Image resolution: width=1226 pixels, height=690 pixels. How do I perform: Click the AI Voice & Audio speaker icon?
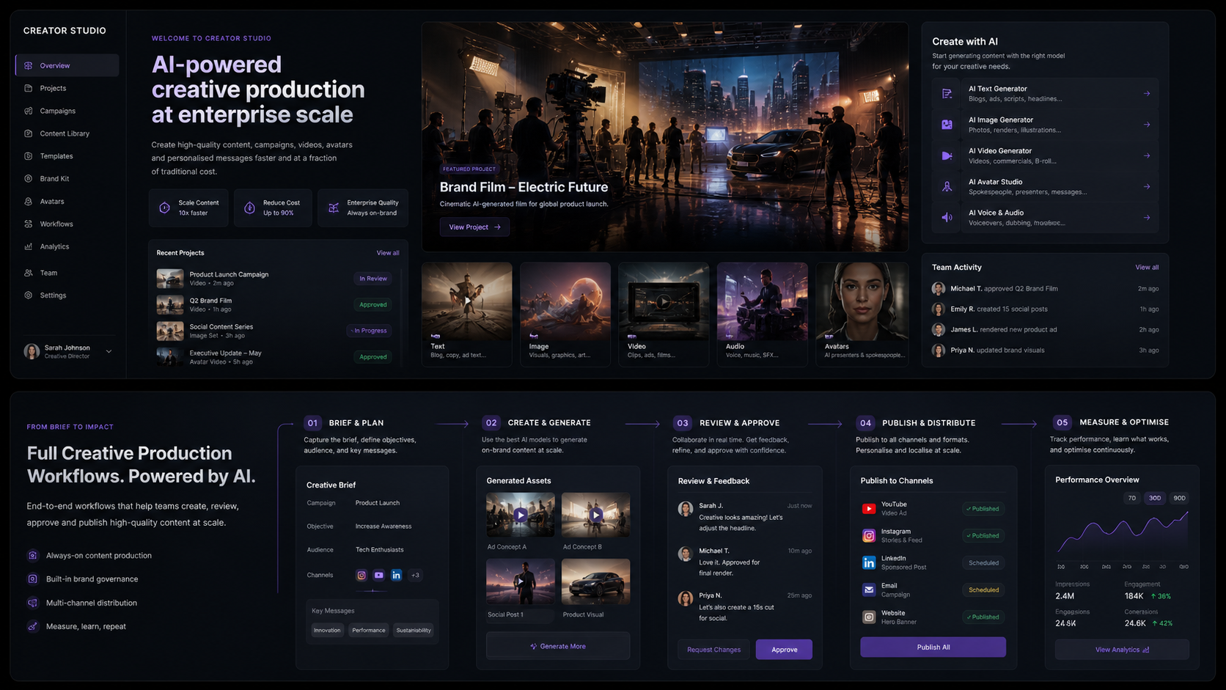[x=947, y=218]
